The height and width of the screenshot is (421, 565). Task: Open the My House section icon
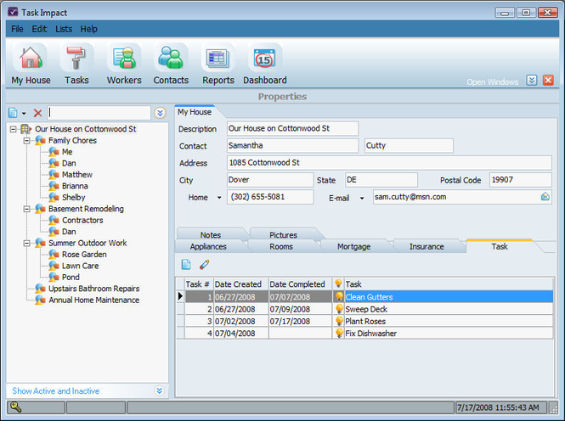(x=31, y=58)
